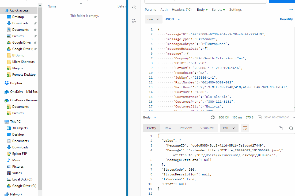Open Google Drive (G:) drive
This screenshot has width=295, height=196.
pyautogui.click(x=24, y=186)
